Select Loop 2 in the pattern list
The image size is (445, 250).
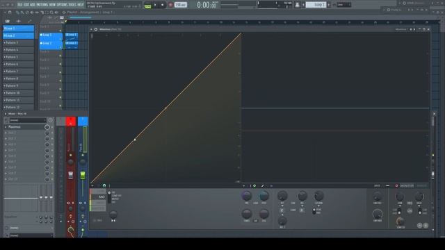coord(19,35)
